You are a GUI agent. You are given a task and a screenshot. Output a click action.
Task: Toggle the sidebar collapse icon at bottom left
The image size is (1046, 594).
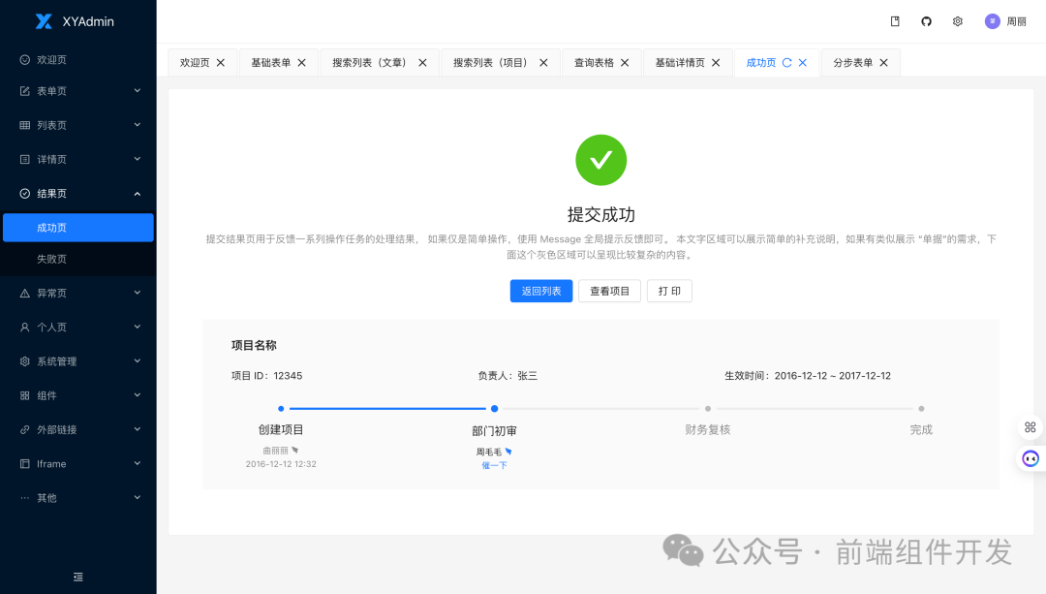77,576
